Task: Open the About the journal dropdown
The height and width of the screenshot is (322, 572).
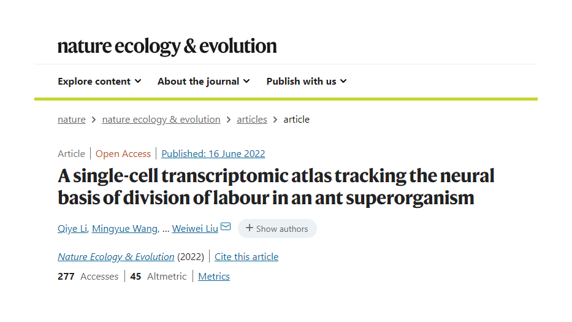Action: tap(204, 82)
